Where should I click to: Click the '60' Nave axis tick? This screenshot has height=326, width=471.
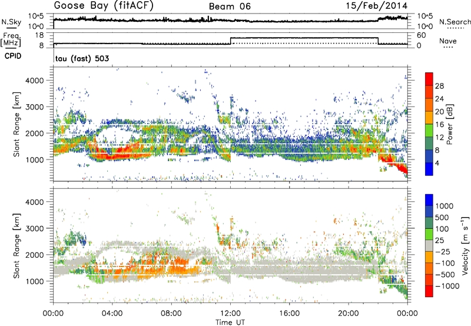(x=421, y=35)
